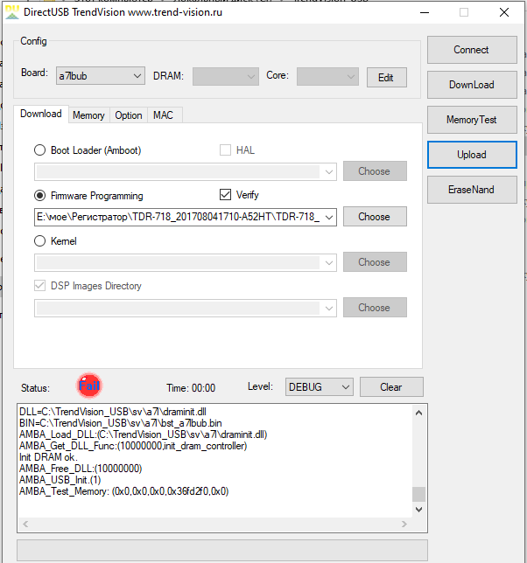The height and width of the screenshot is (563, 527).
Task: Click the Edit button in Config
Action: 386,77
